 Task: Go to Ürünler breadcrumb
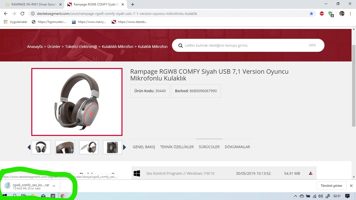click(54, 47)
